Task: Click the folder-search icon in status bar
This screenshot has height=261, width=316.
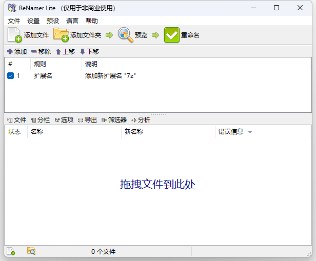Action: (31, 251)
